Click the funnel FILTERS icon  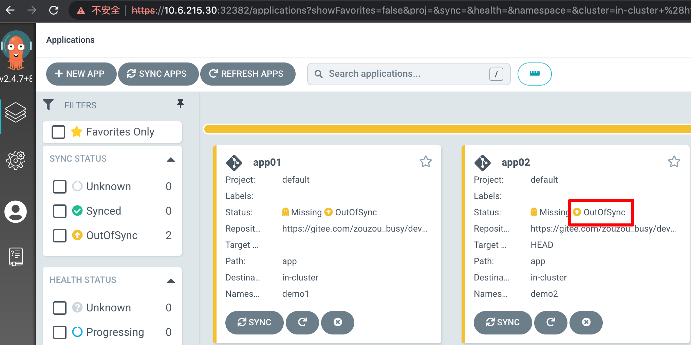[48, 105]
